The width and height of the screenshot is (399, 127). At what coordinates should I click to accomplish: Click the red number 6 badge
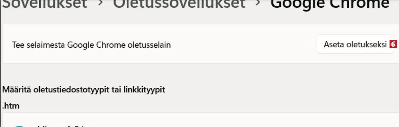393,44
